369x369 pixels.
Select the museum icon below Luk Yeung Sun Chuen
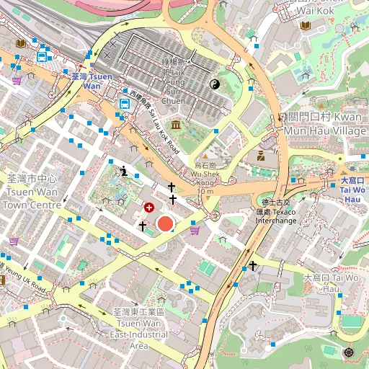pos(176,125)
